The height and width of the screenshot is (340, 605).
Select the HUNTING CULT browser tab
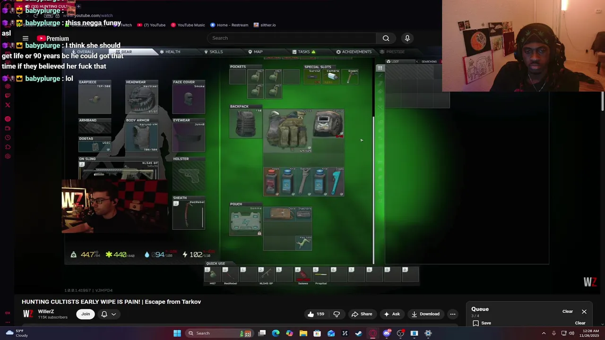tap(45, 6)
